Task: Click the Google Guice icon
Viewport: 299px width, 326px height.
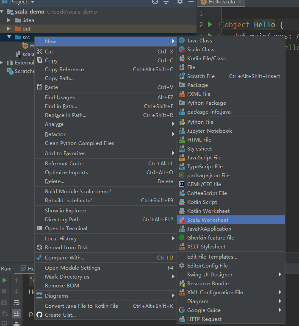Action: (182, 310)
